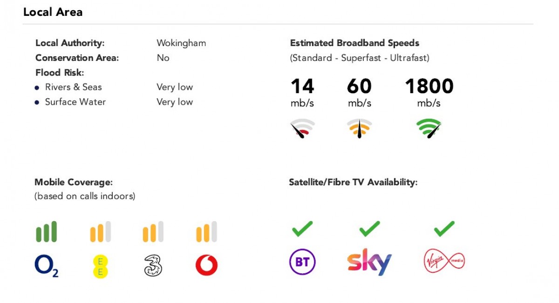This screenshot has height=303, width=559.
Task: Click the orange signal bars above EE
Action: [x=100, y=232]
